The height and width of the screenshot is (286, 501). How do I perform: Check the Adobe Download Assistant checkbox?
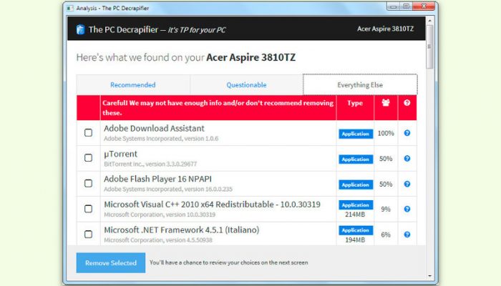tap(88, 132)
